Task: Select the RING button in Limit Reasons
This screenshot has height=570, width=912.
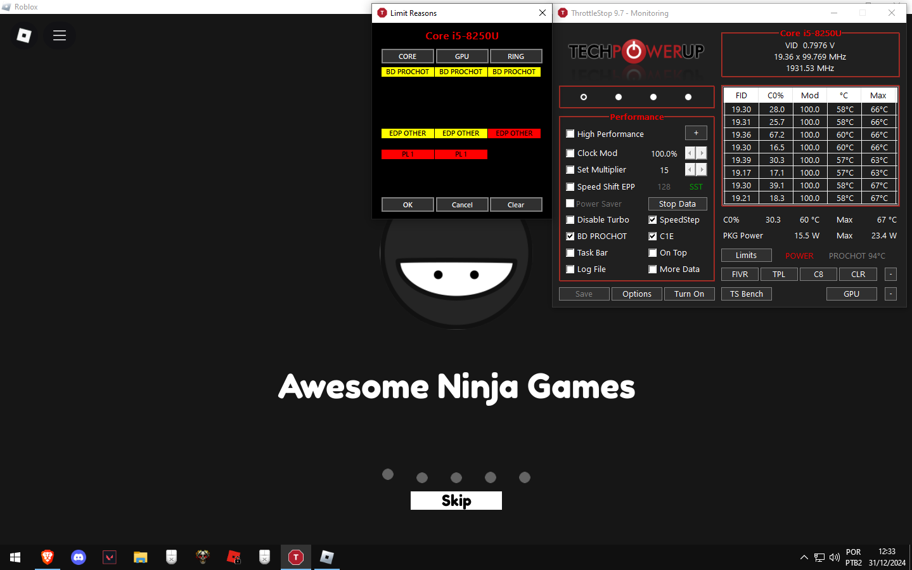Action: click(x=516, y=56)
